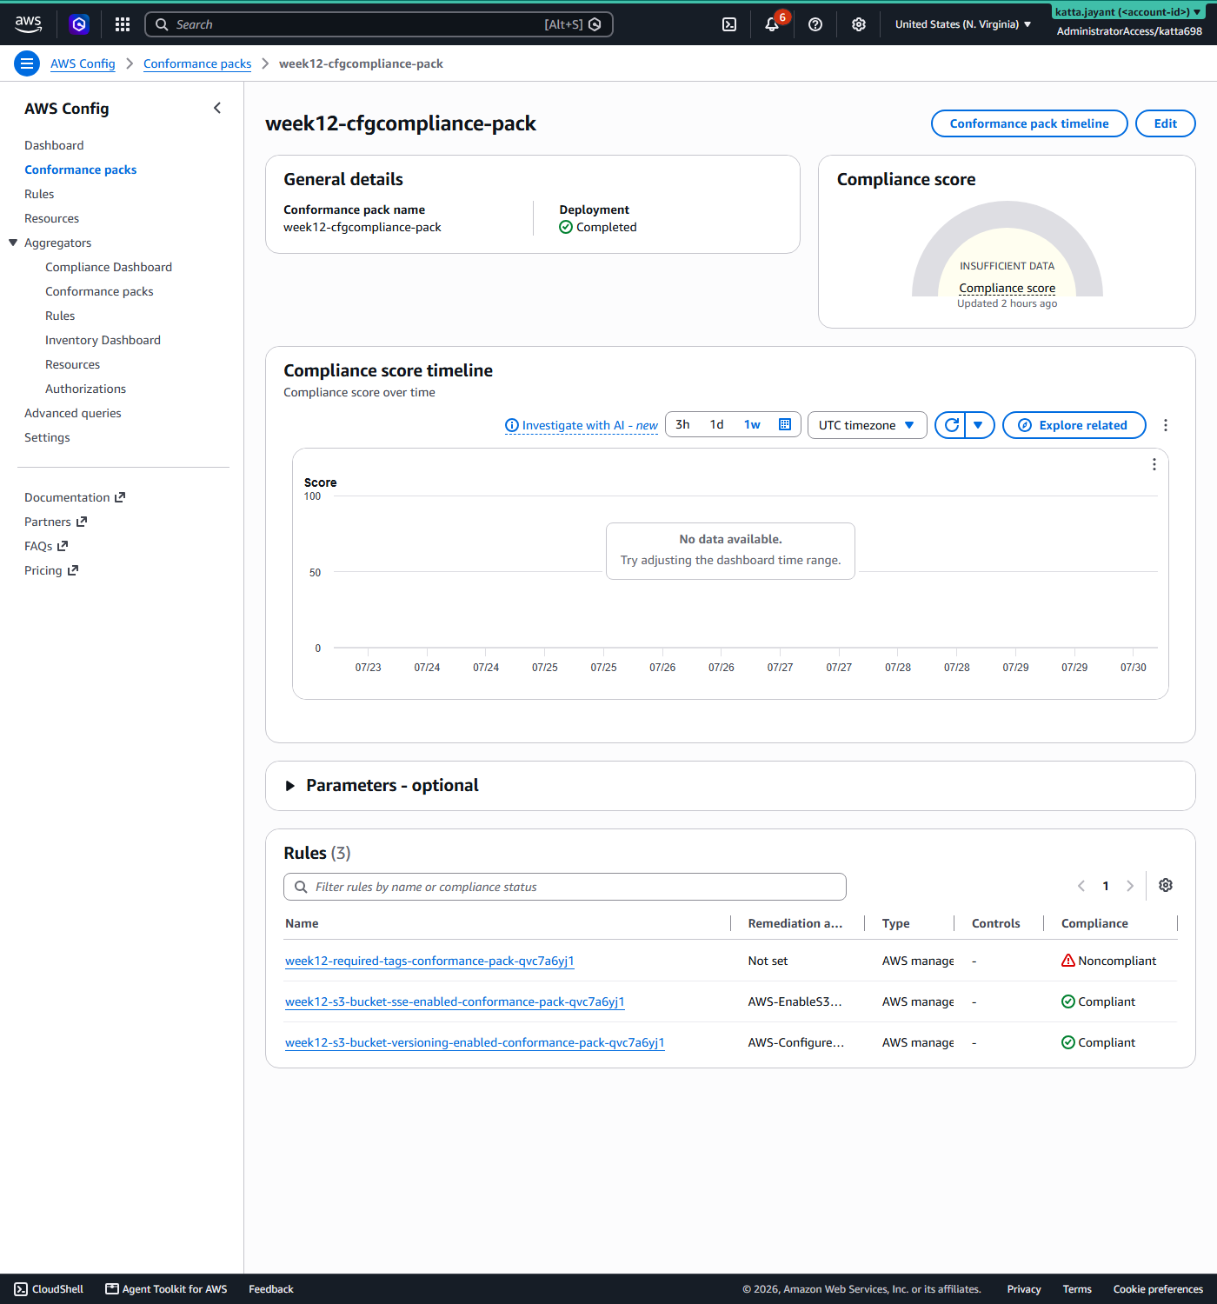Open the help question mark icon
This screenshot has height=1304, width=1217.
click(815, 24)
